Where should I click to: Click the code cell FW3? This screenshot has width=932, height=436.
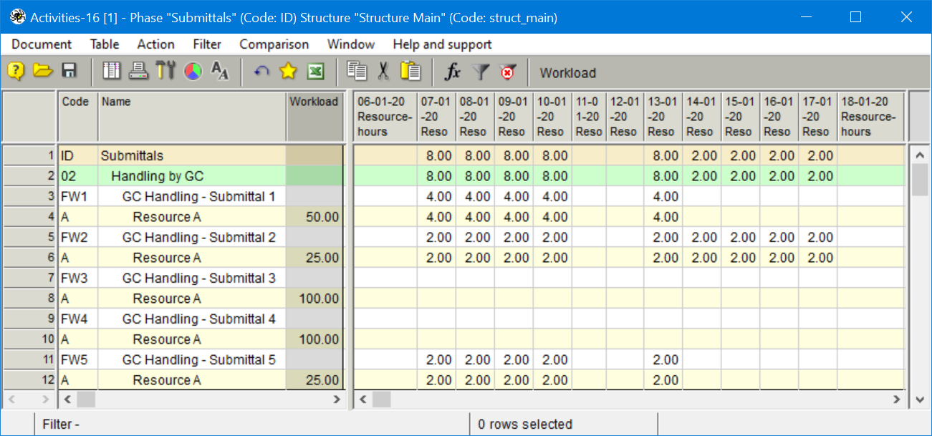(x=77, y=278)
